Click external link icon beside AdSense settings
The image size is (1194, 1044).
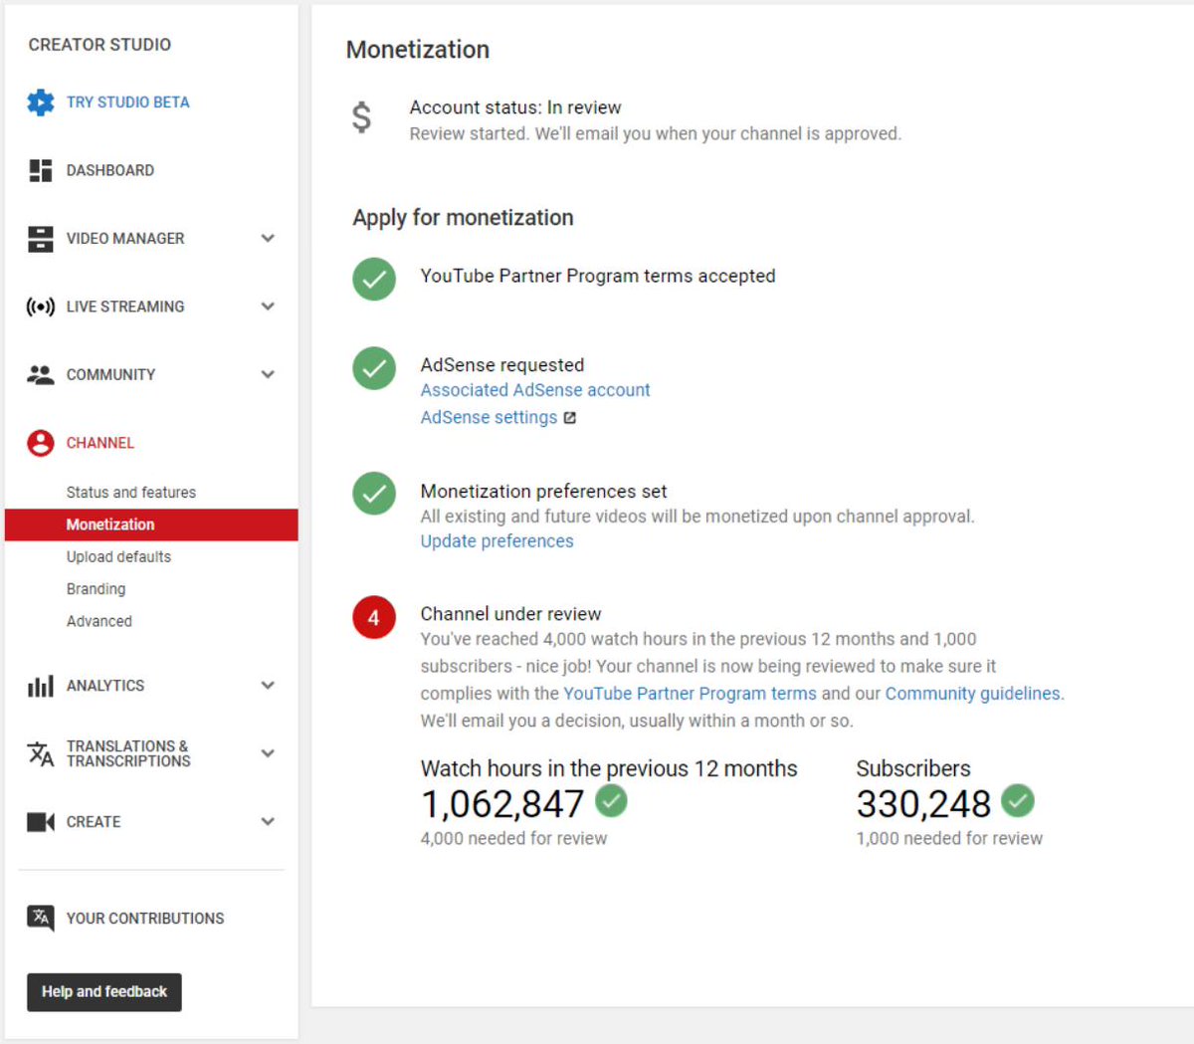coord(570,418)
